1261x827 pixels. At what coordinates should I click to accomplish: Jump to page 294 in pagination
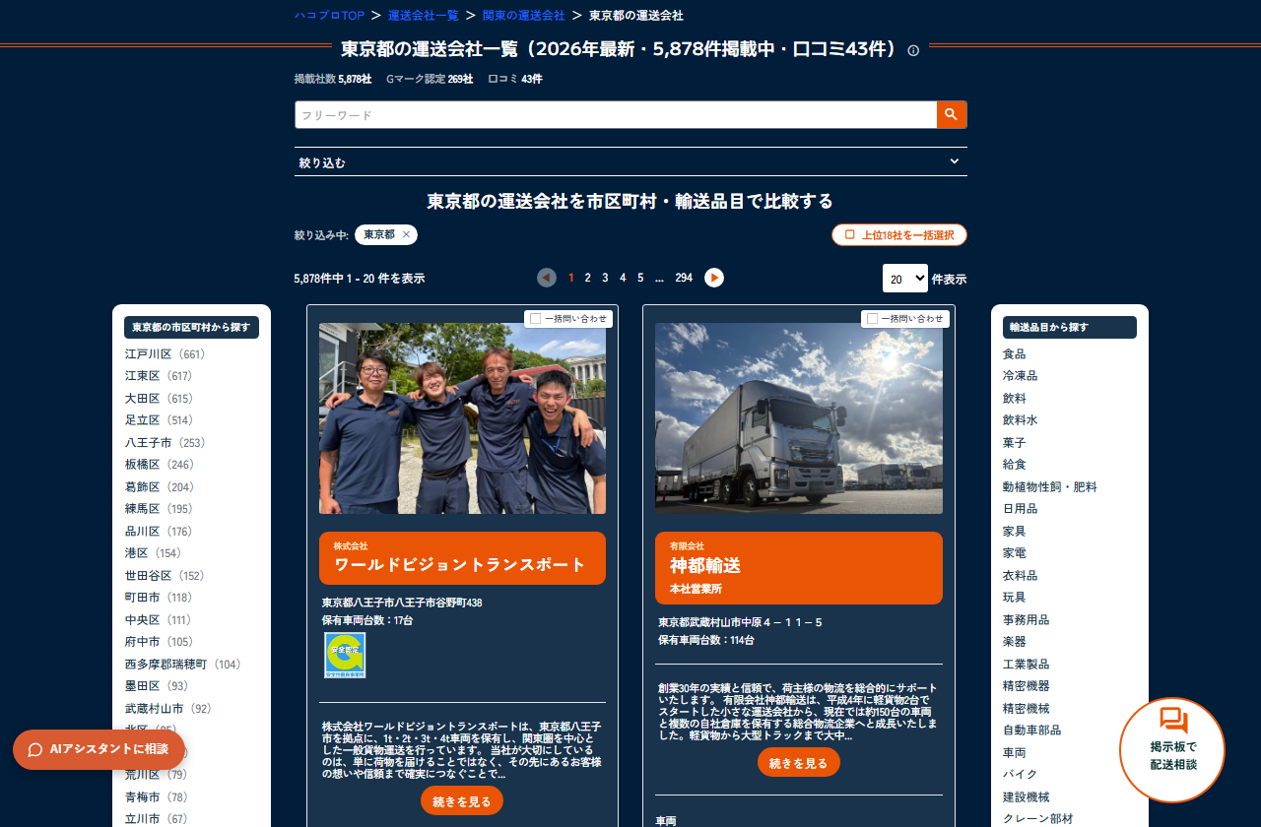(x=684, y=278)
